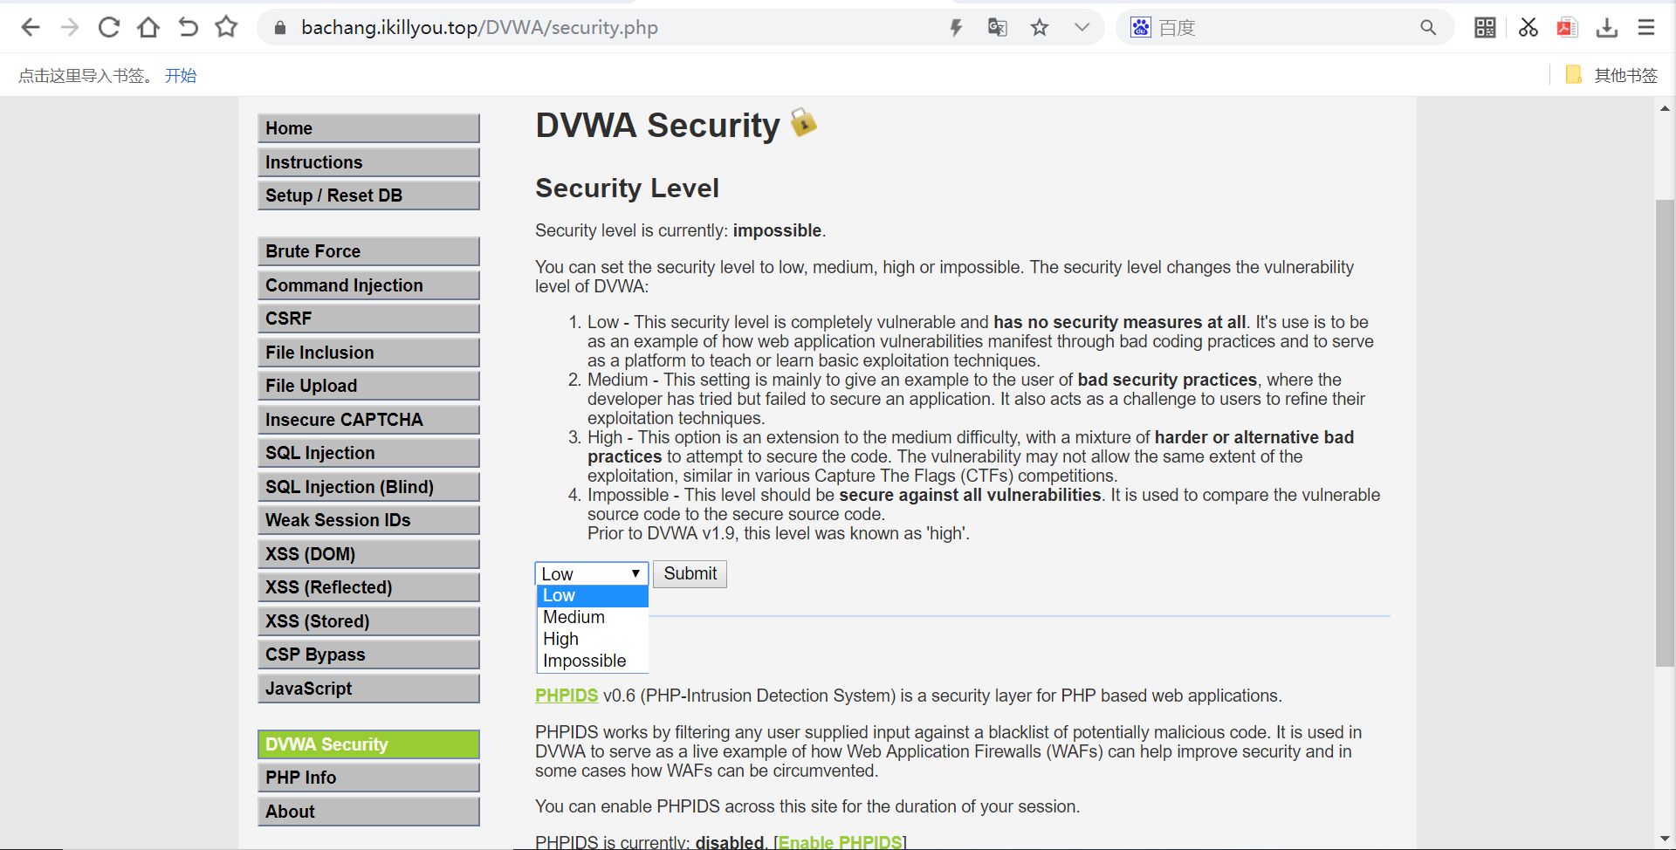The image size is (1676, 850).
Task: Open the browser hamburger menu
Action: 1646,28
